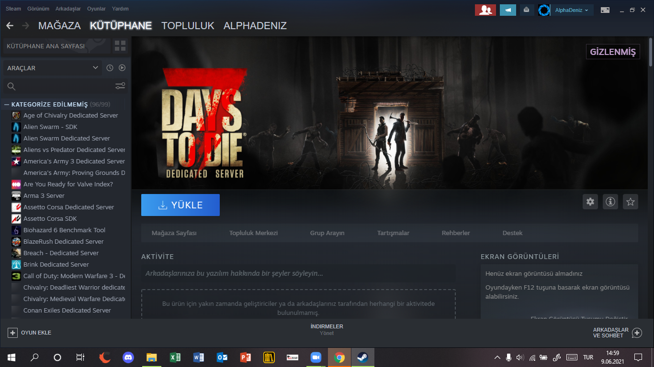The height and width of the screenshot is (367, 654).
Task: Open the ARAÇLAR filter dropdown
Action: [x=53, y=68]
